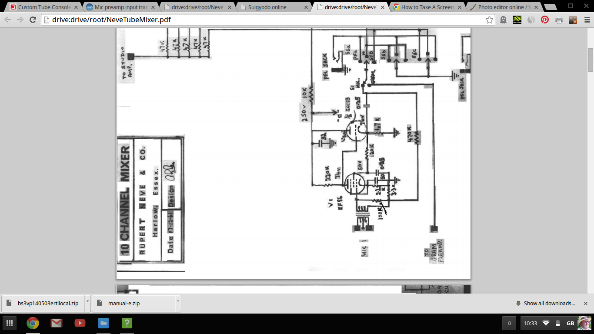Close the active drive:drive/root/Neve tab

[x=383, y=7]
